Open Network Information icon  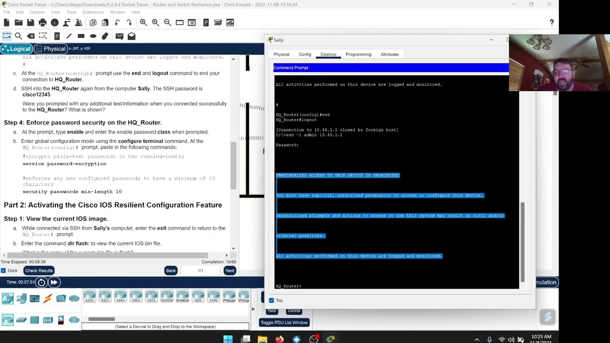click(54, 22)
